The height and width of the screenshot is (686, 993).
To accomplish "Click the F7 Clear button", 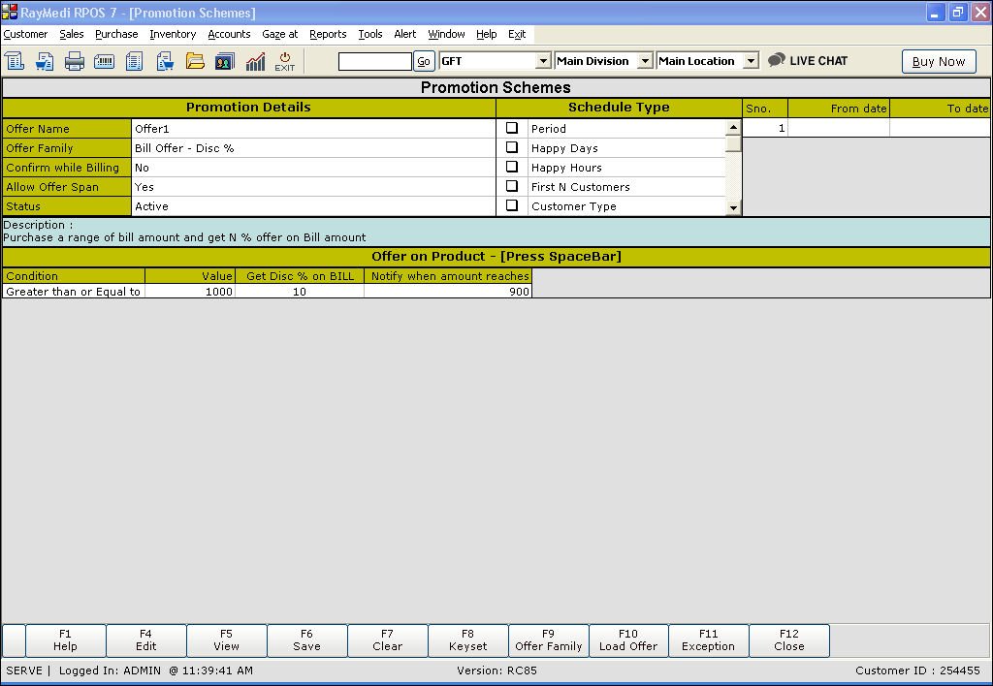I will click(387, 640).
